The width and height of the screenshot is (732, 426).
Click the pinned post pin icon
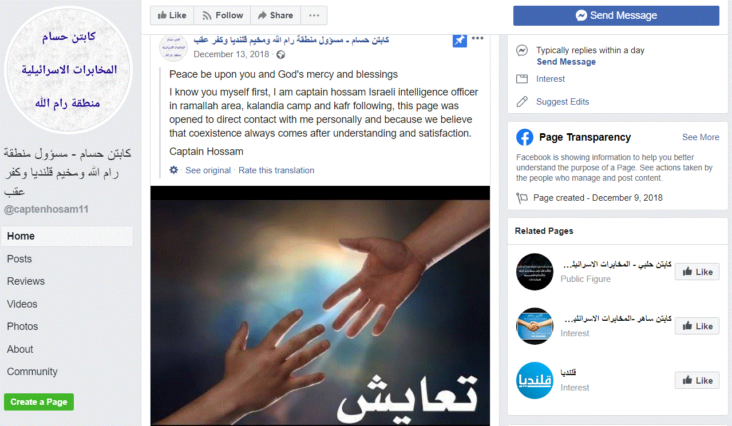460,40
